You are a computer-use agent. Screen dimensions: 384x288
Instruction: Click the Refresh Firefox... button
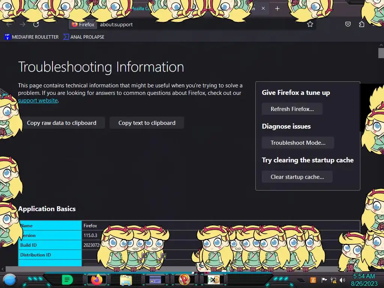point(292,109)
